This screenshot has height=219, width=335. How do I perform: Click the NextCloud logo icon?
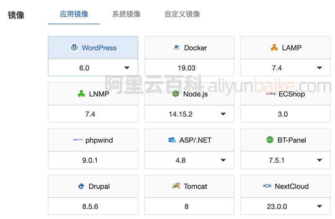(x=267, y=186)
